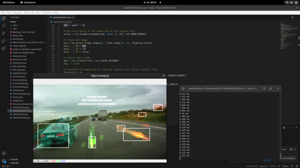The image size is (300, 168).
Task: Open the Go menu
Action: [x=33, y=12]
